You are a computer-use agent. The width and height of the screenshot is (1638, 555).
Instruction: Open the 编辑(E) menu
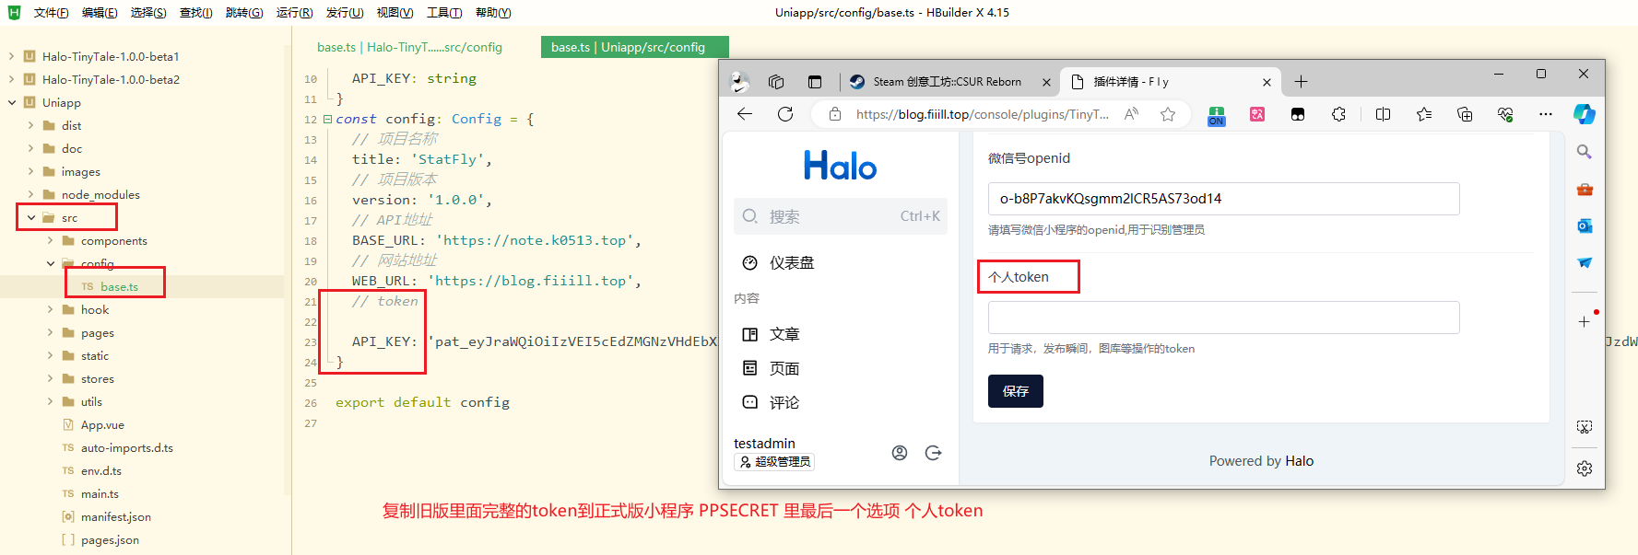(100, 13)
